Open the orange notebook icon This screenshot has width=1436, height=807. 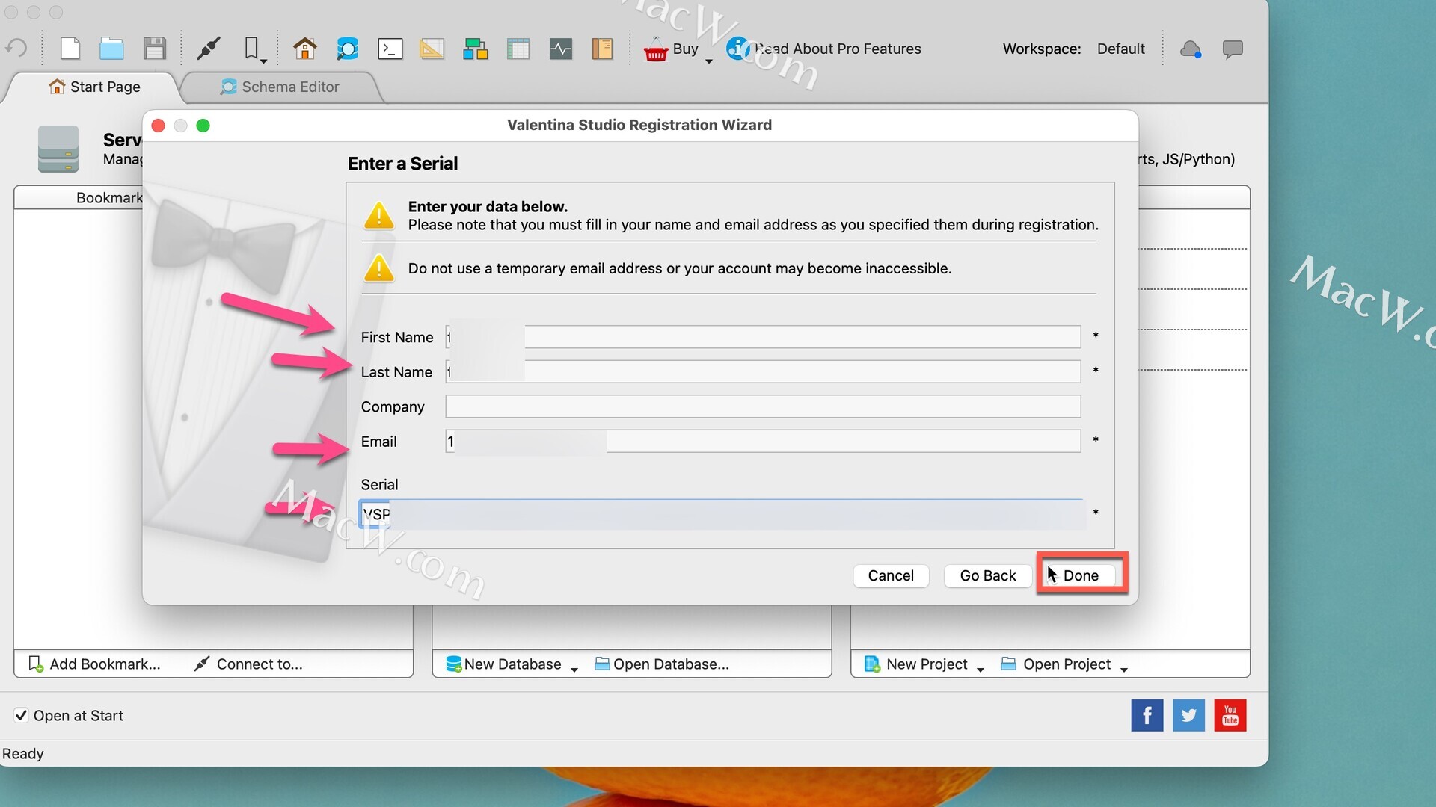point(602,49)
